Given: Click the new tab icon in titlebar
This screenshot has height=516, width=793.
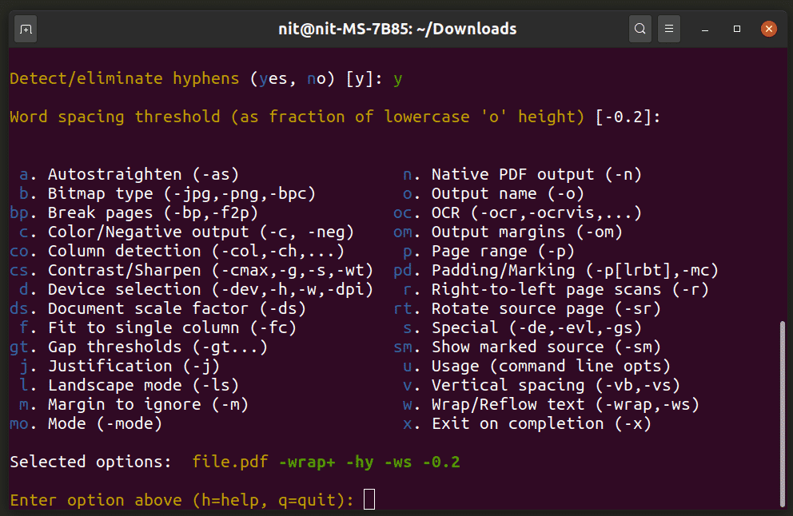Looking at the screenshot, I should click(x=26, y=30).
